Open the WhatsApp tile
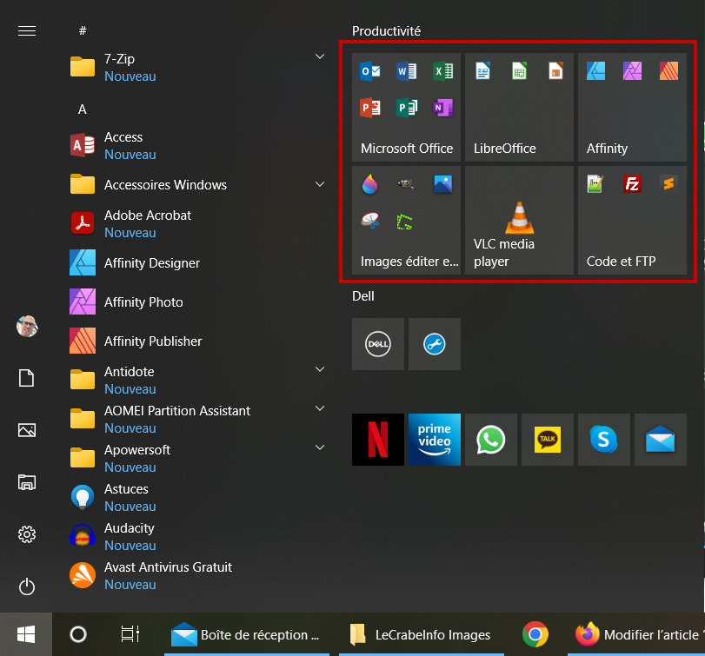Viewport: 705px width, 656px height. (491, 440)
